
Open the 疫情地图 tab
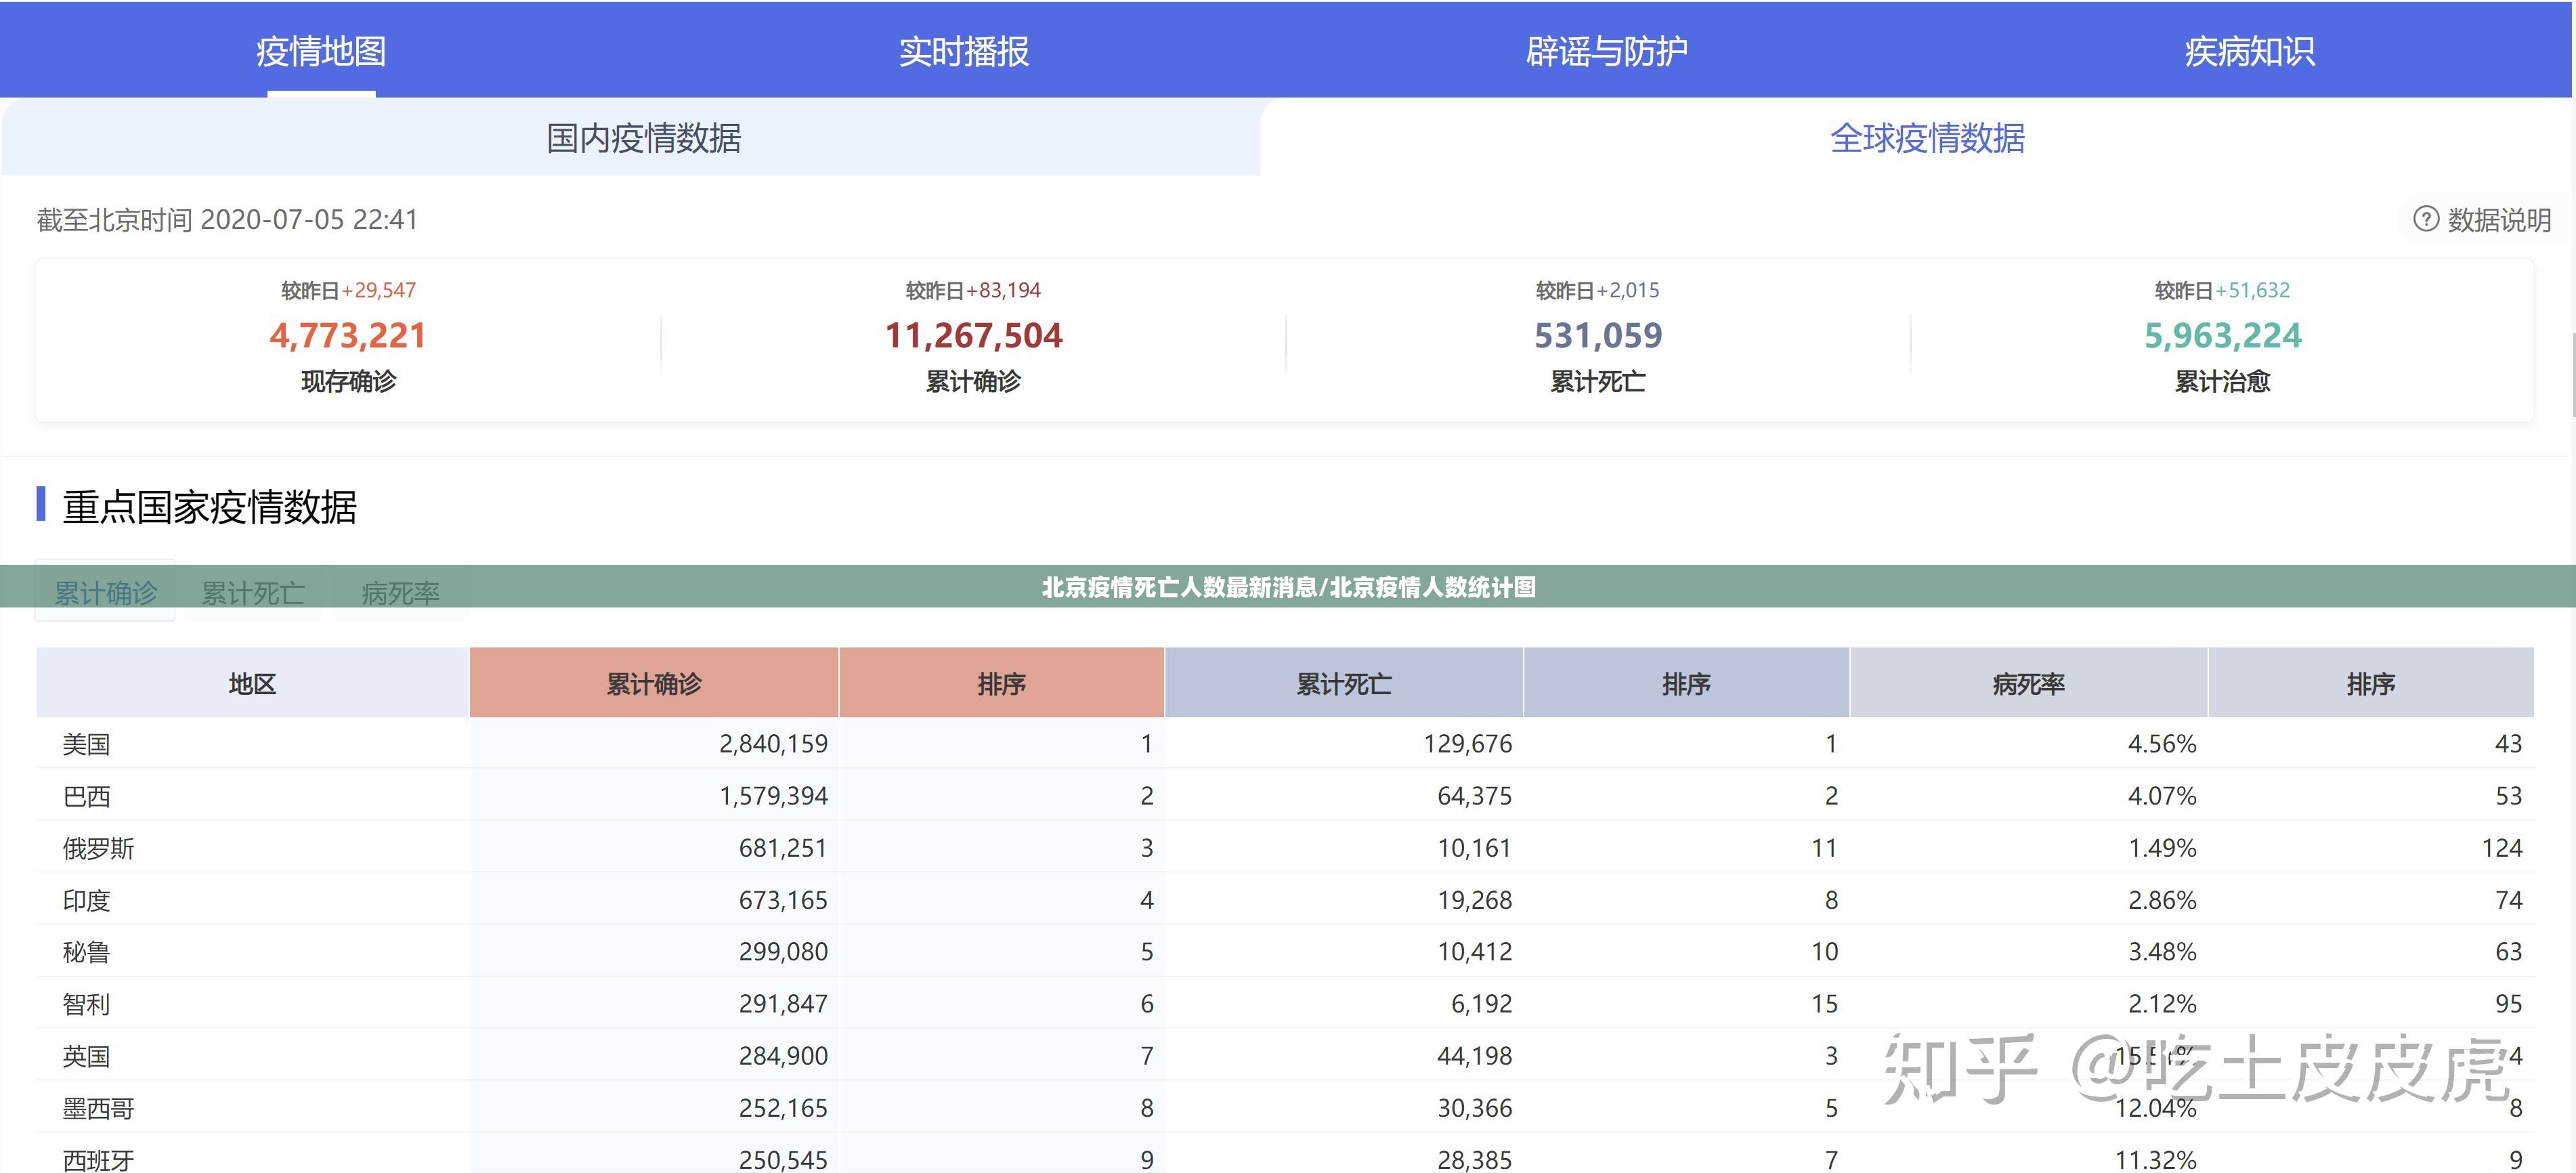(321, 51)
